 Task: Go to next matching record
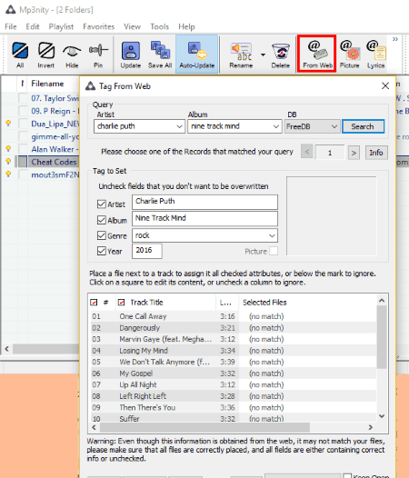point(354,153)
